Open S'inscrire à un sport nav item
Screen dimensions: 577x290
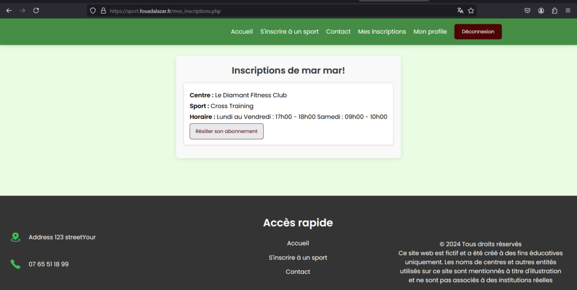pos(289,32)
